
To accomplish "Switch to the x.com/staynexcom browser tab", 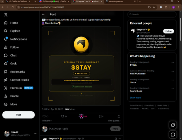I will (x=120, y=1).
